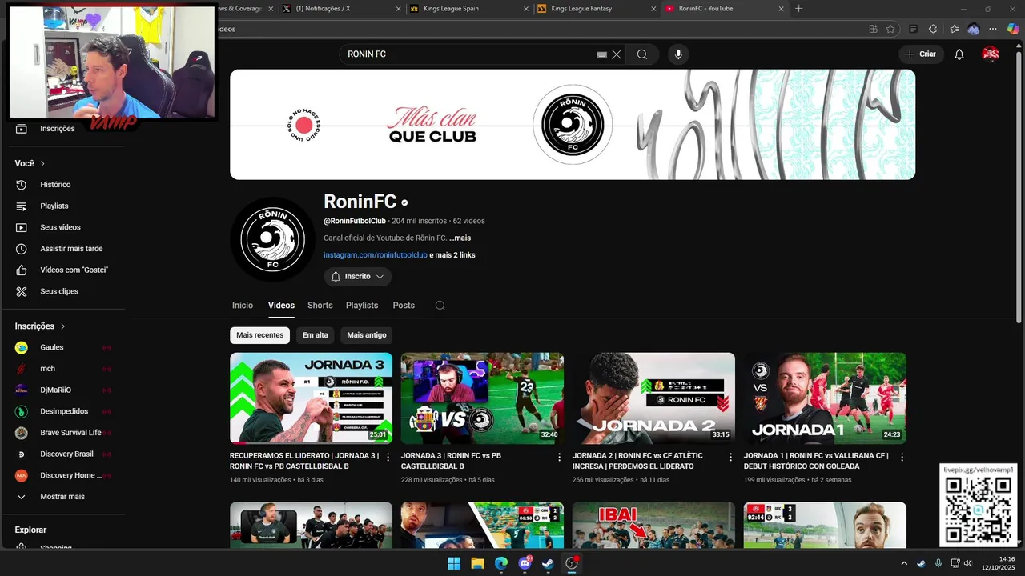Click the RoninFC channel avatar
This screenshot has width=1025, height=576.
pos(272,239)
